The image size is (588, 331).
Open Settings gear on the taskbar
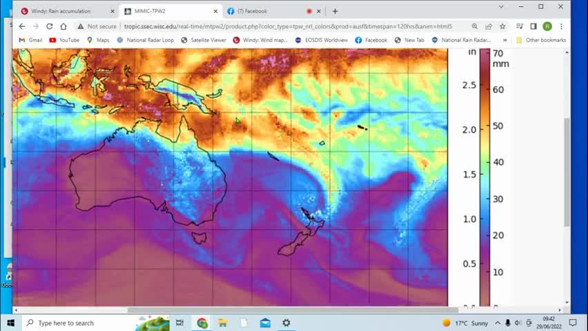286,323
